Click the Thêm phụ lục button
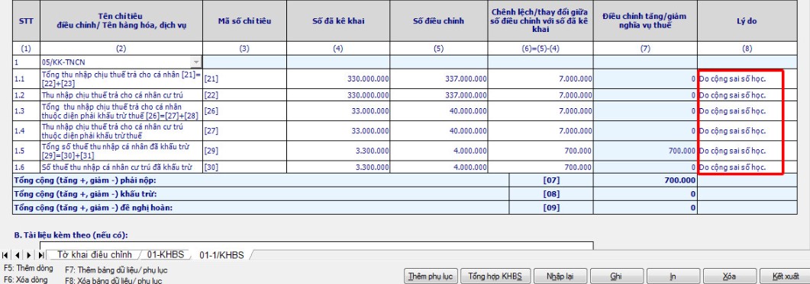The image size is (810, 284). tap(430, 276)
